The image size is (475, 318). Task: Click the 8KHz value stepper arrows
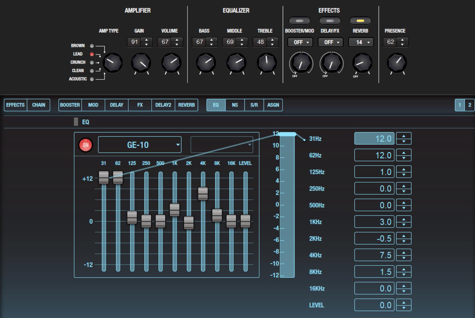coord(404,272)
